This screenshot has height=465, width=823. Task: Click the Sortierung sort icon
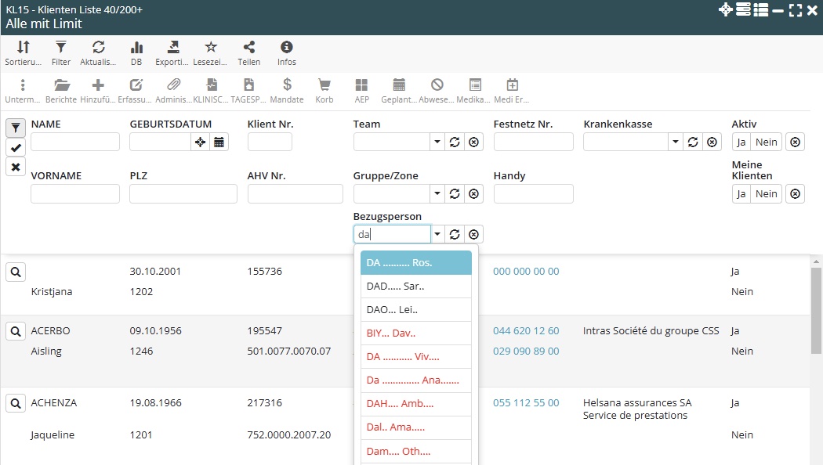(x=24, y=48)
